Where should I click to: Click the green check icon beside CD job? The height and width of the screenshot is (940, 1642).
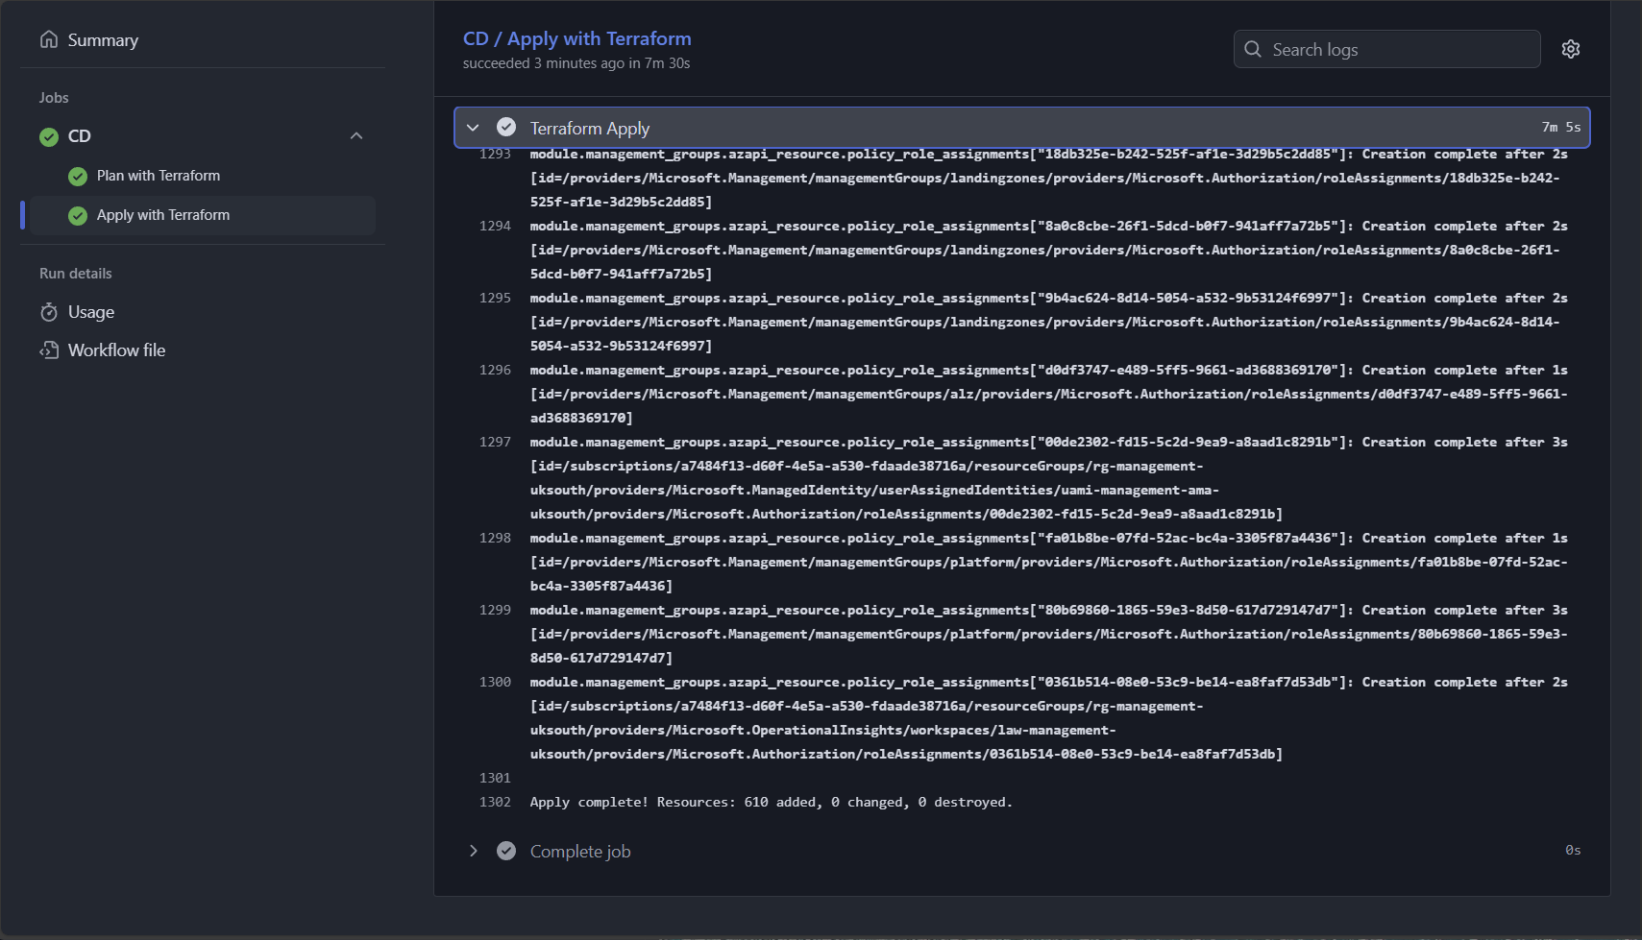48,136
